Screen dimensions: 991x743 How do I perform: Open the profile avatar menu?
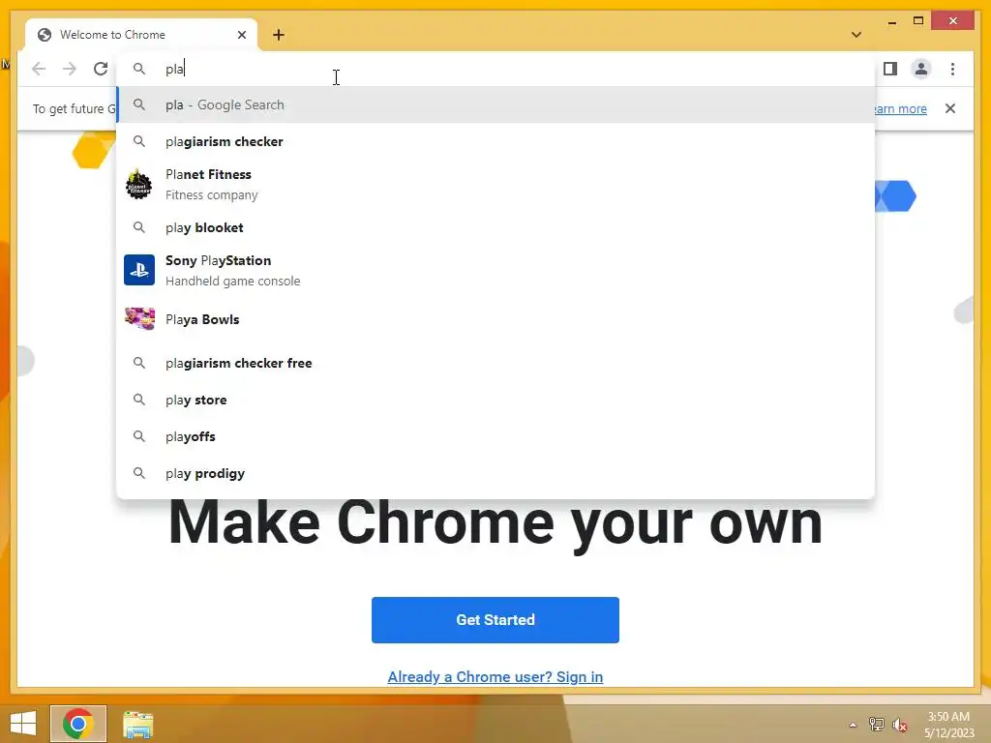pos(921,69)
